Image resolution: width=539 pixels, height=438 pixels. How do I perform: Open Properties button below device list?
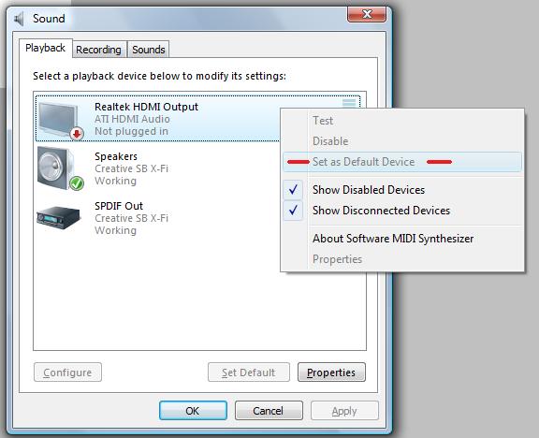[x=331, y=372]
